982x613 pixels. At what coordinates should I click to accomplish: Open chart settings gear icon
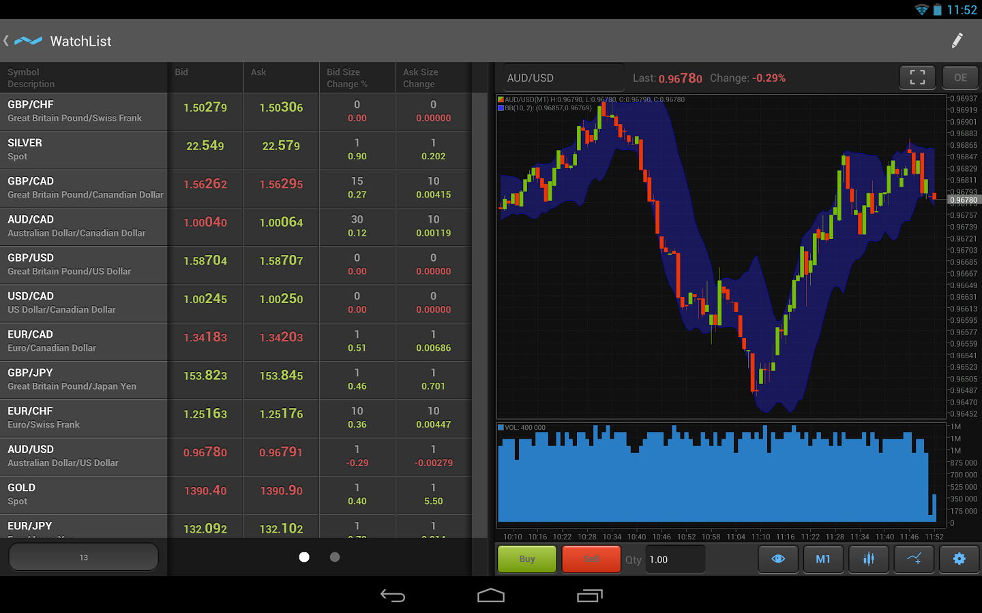959,559
